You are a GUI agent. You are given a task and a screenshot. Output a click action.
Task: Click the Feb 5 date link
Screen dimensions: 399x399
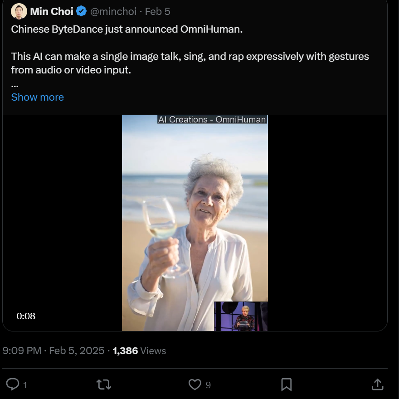[x=158, y=11]
